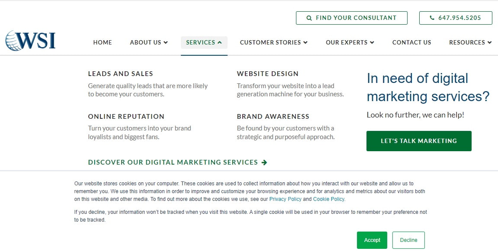Viewport: 498px width, 251px height.
Task: Click the WSI globe logo
Action: tap(30, 41)
